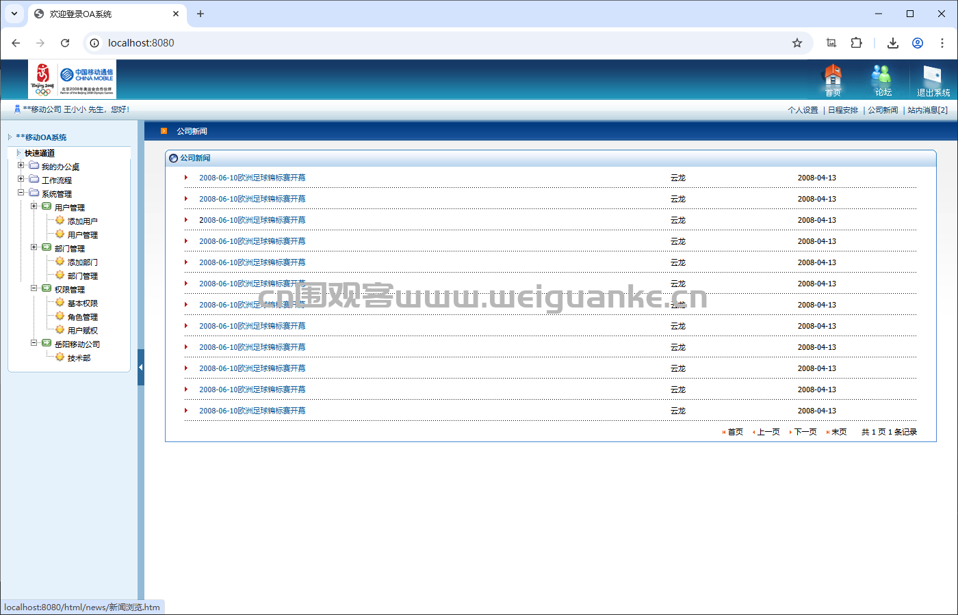
Task: Open the tab search dropdown arrow
Action: [14, 14]
